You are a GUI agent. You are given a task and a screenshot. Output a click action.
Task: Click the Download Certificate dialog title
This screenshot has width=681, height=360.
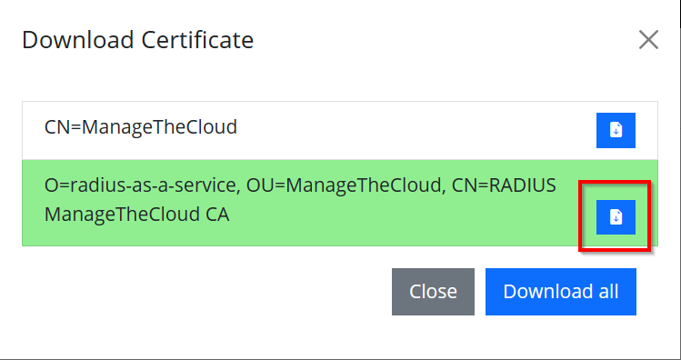tap(137, 40)
